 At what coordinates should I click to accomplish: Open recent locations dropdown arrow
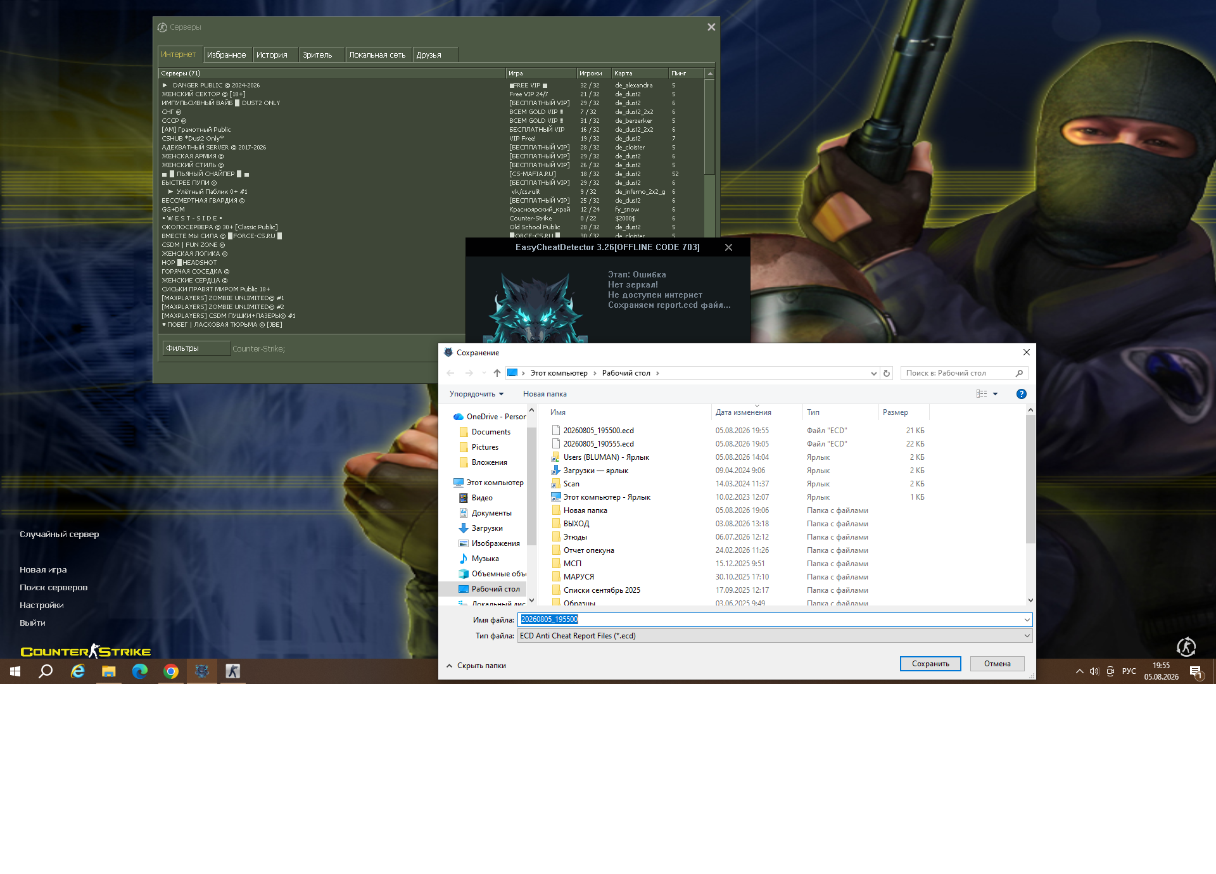[x=484, y=373]
